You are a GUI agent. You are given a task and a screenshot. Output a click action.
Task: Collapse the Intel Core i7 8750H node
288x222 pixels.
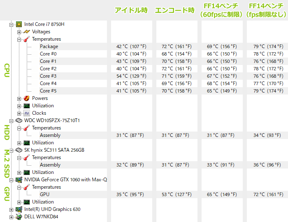pyautogui.click(x=11, y=25)
